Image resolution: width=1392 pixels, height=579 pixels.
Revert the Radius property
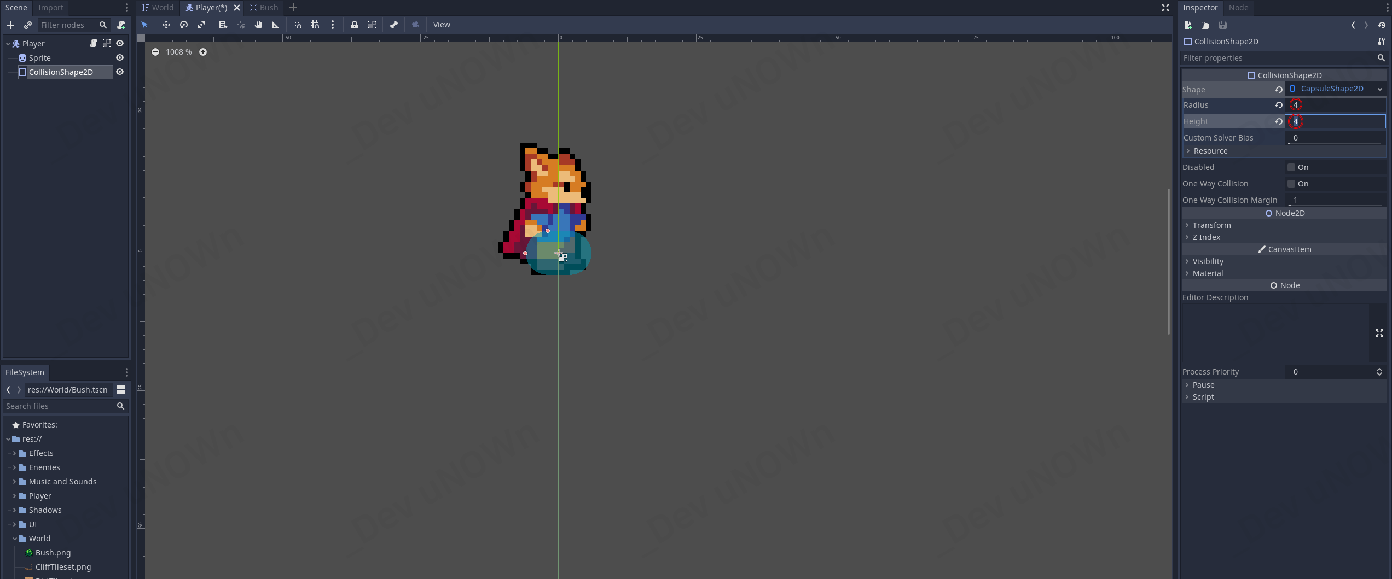(1279, 105)
